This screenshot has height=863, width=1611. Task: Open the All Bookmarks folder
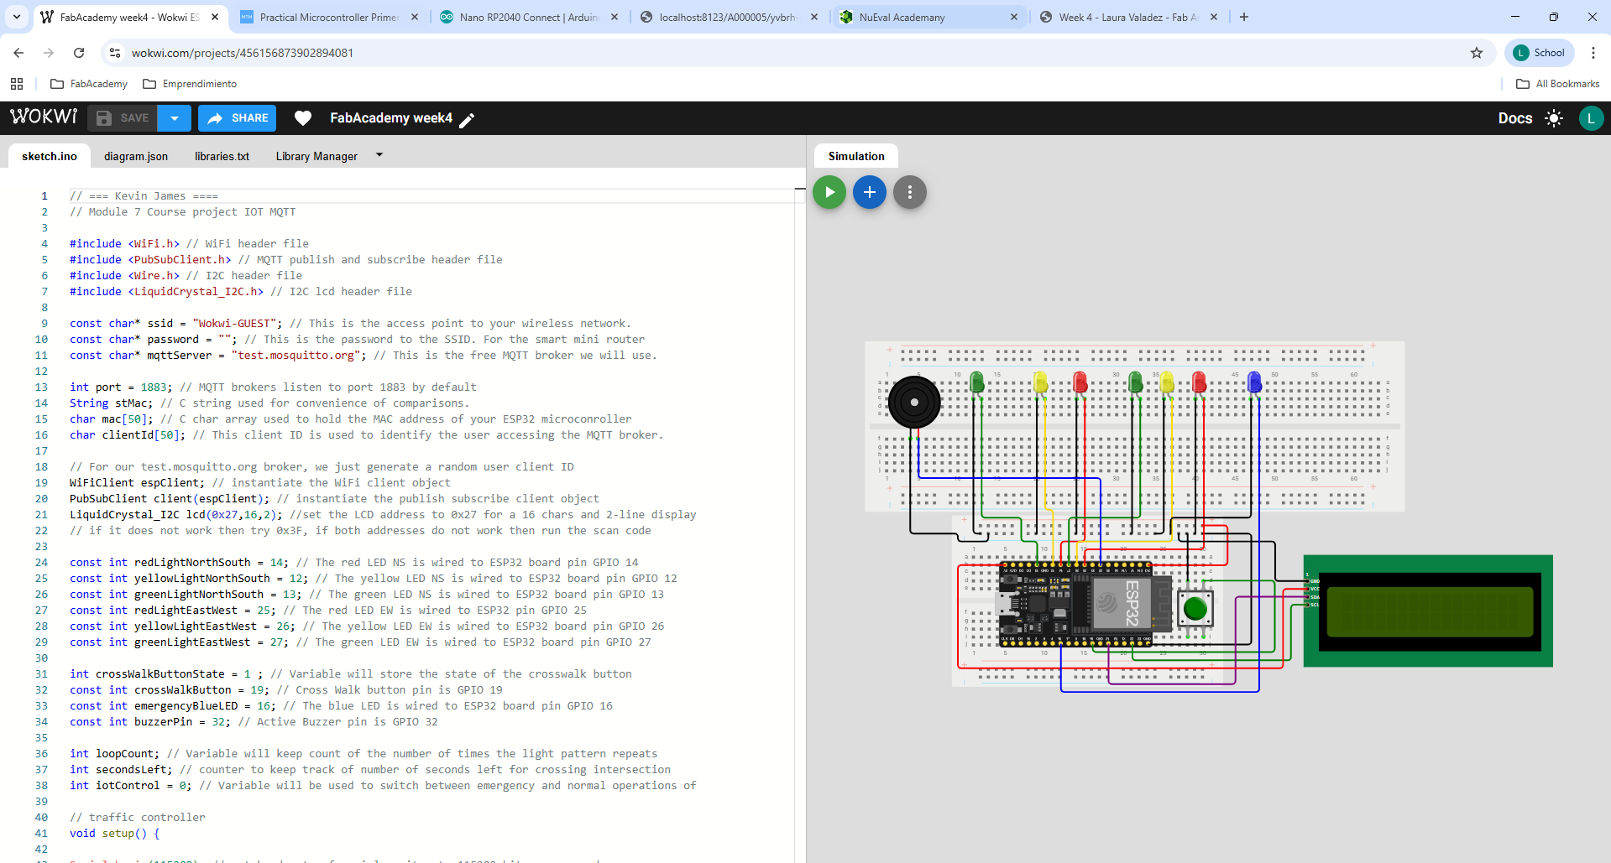point(1557,84)
